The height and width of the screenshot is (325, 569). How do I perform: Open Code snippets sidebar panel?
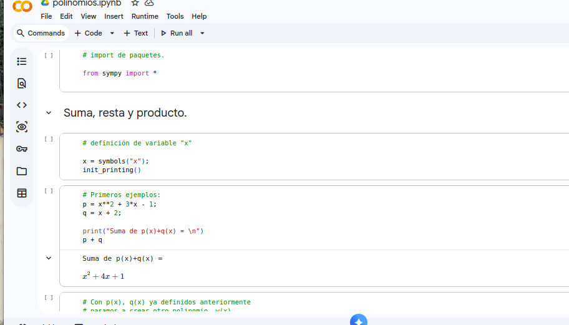tap(22, 105)
